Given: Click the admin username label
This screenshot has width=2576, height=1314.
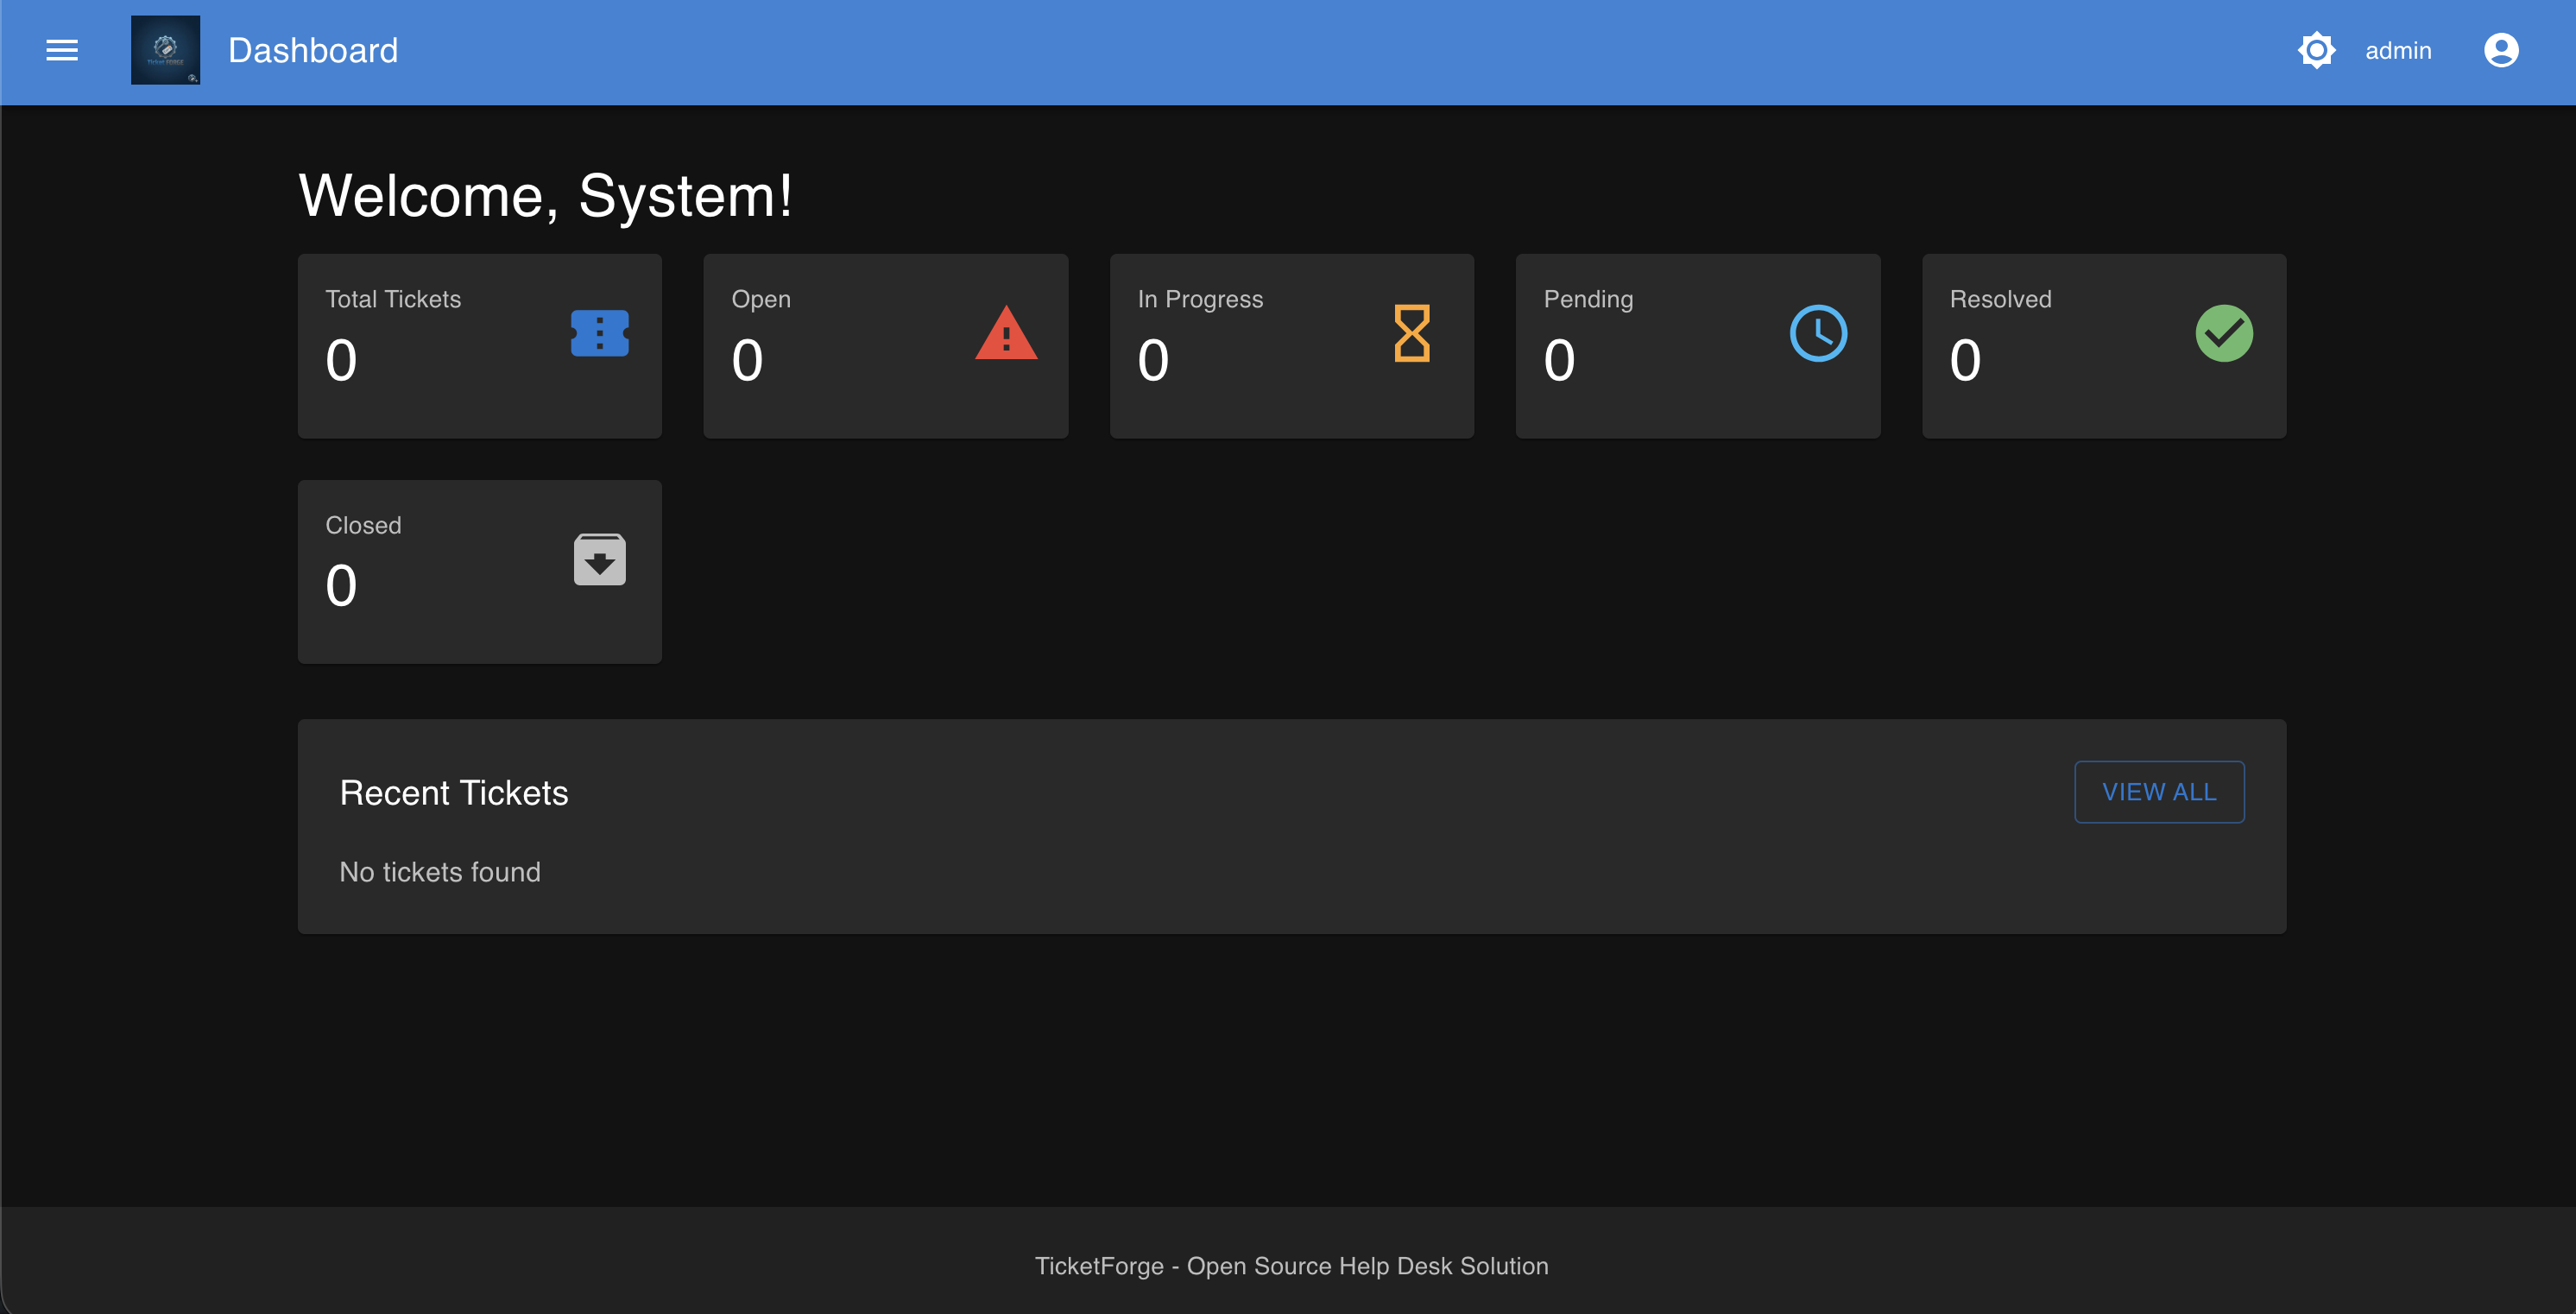Looking at the screenshot, I should tap(2397, 51).
